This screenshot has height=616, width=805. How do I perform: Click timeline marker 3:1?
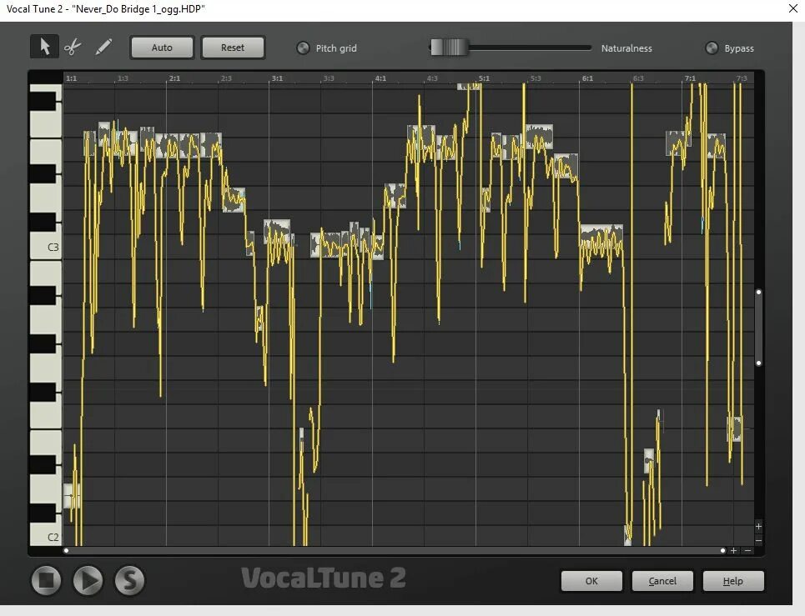point(277,78)
